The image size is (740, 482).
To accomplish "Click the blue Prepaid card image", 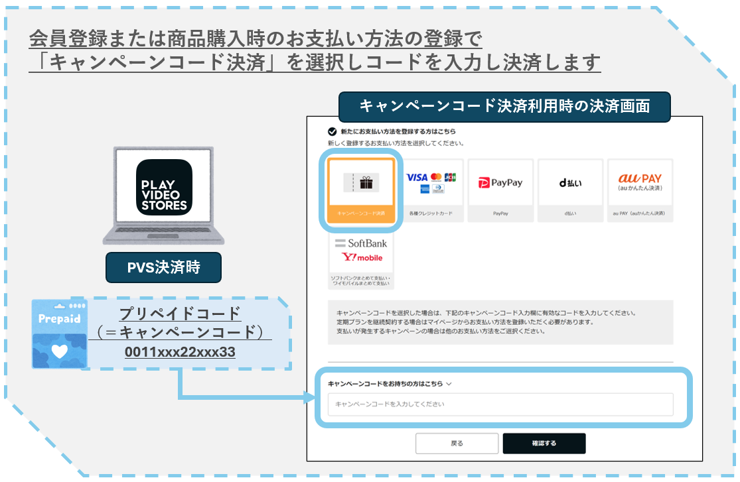I will point(60,333).
